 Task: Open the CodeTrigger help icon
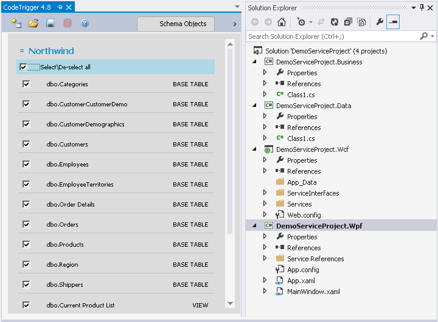[85, 23]
